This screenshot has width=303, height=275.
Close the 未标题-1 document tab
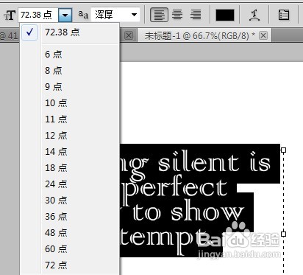point(263,35)
